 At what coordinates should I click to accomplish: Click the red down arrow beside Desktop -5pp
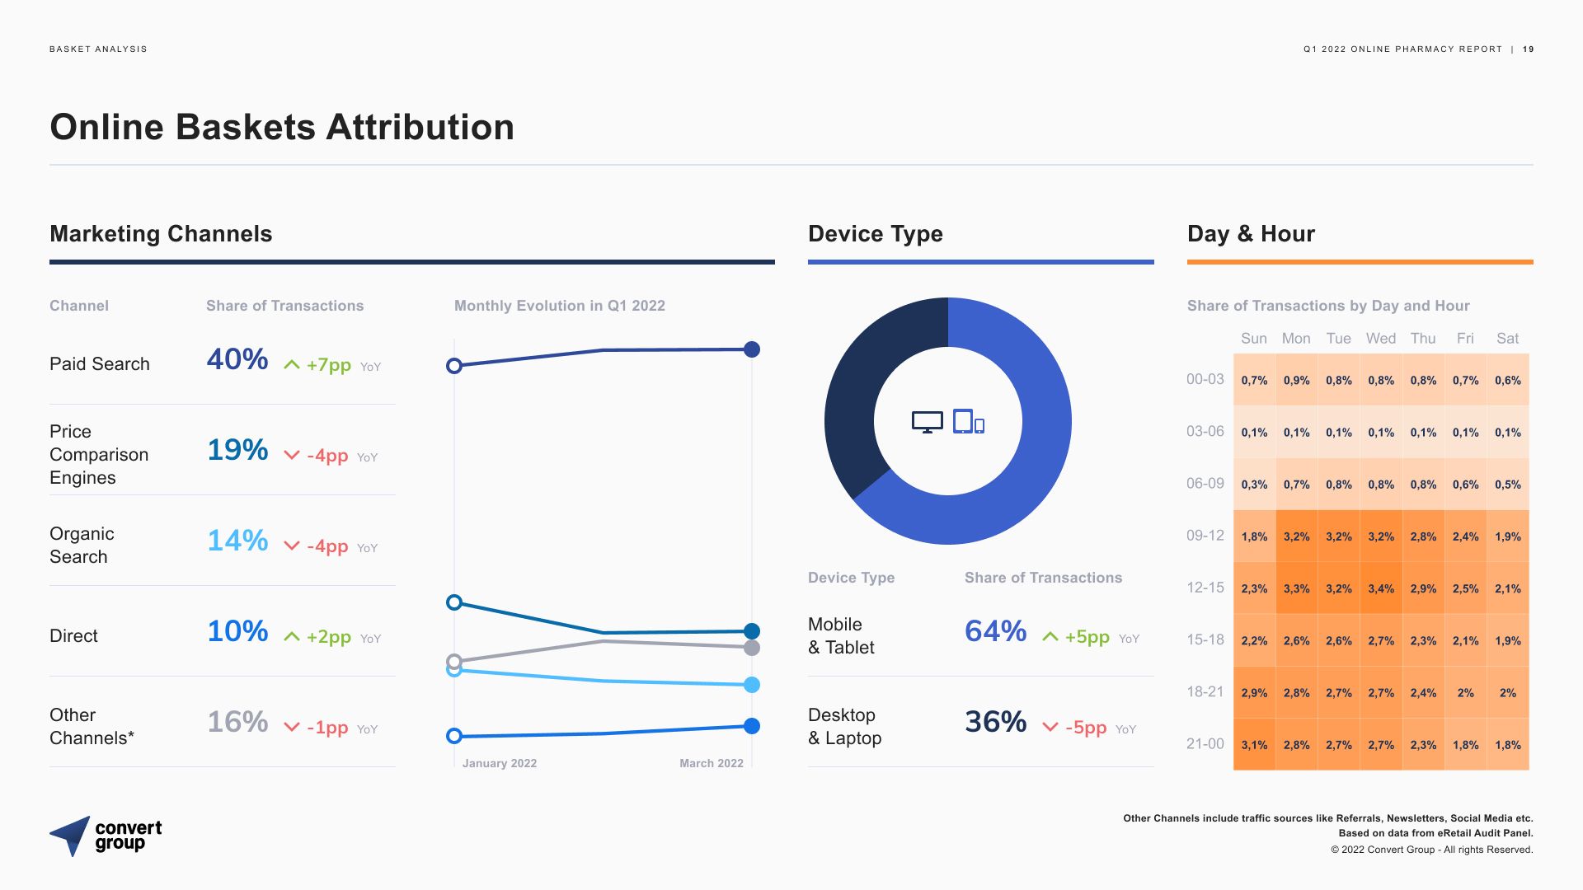(x=1050, y=727)
